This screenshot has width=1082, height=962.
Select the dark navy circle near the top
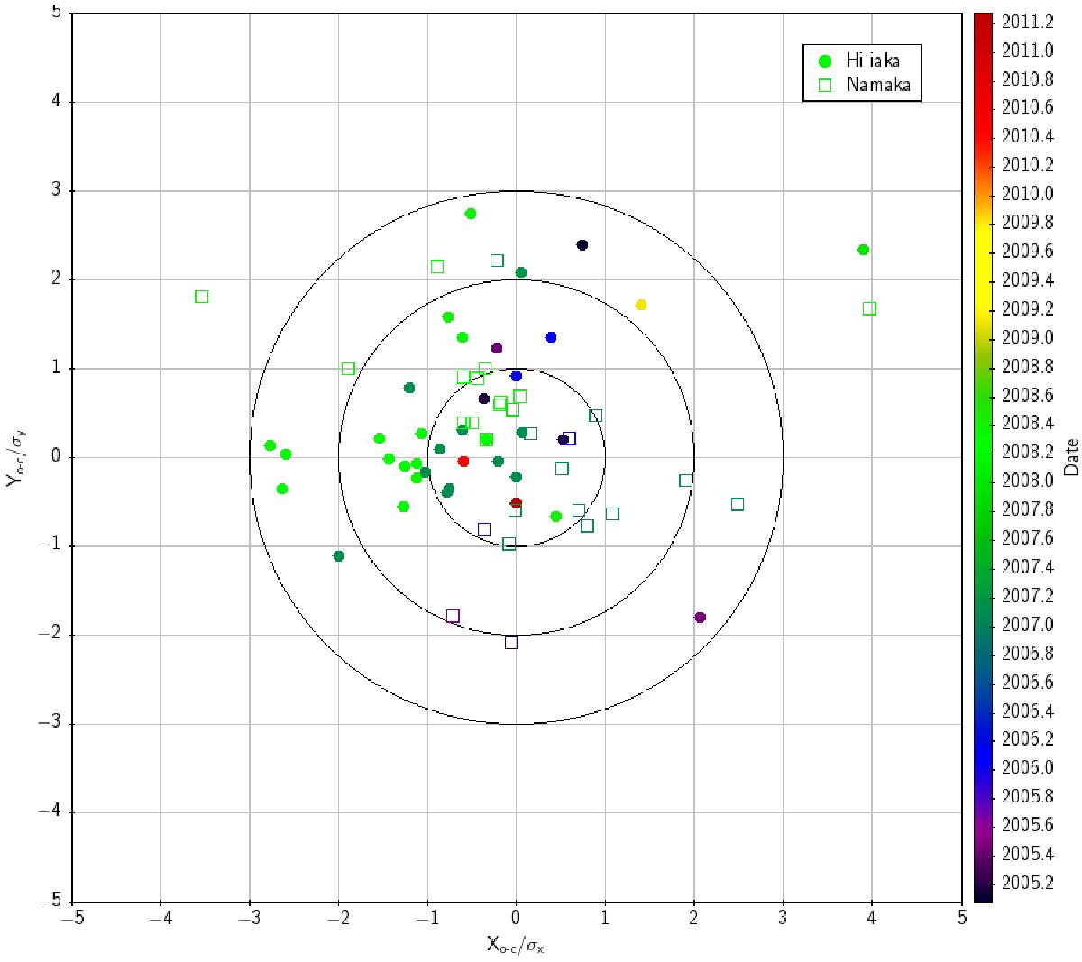[582, 245]
